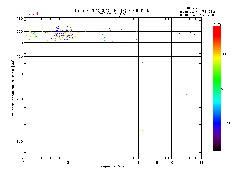The width and height of the screenshot is (237, 177).
Task: Click the 200 km height tick label
Action: pyautogui.click(x=20, y=99)
